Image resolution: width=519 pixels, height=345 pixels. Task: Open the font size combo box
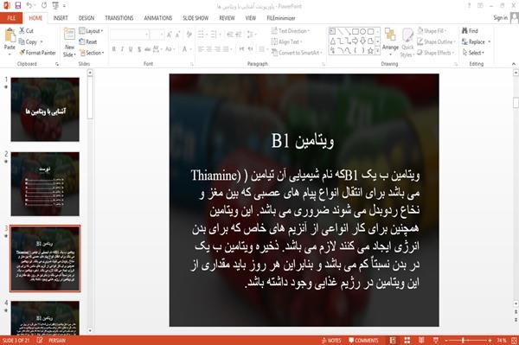coord(157,35)
